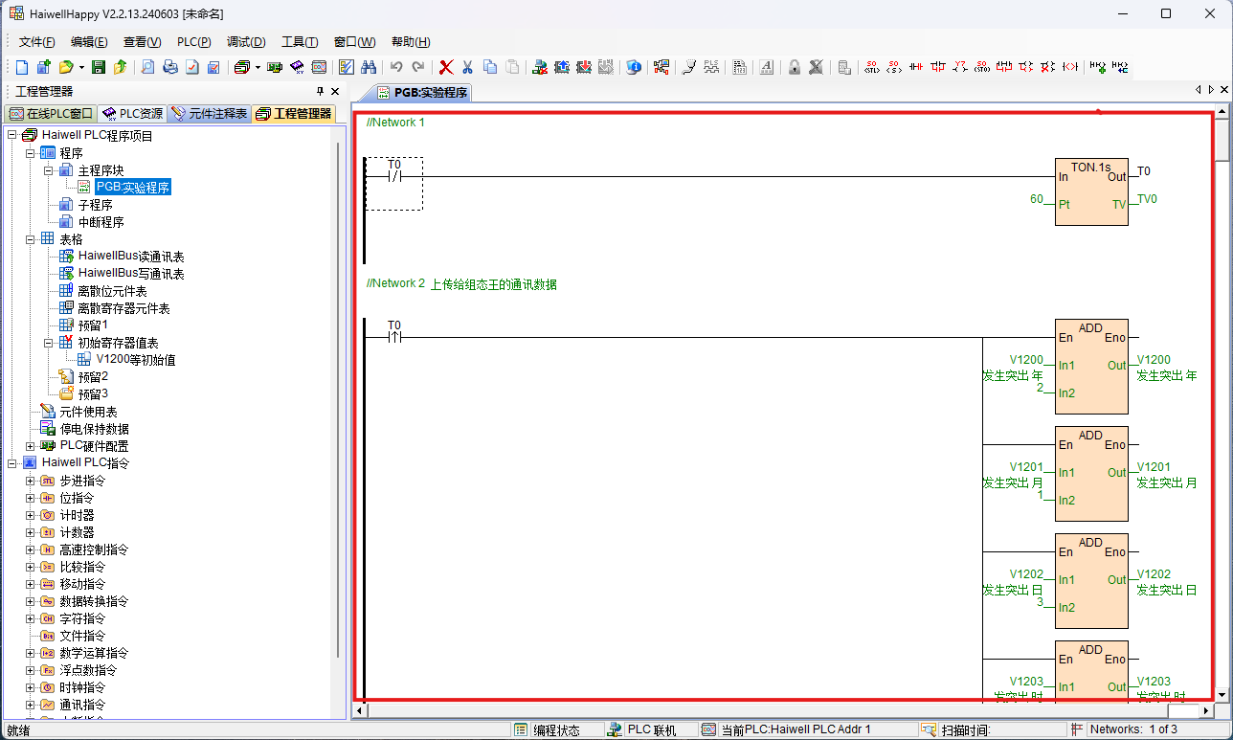Open the 编辑(E) menu
Screen dimensions: 1233x740
point(89,42)
